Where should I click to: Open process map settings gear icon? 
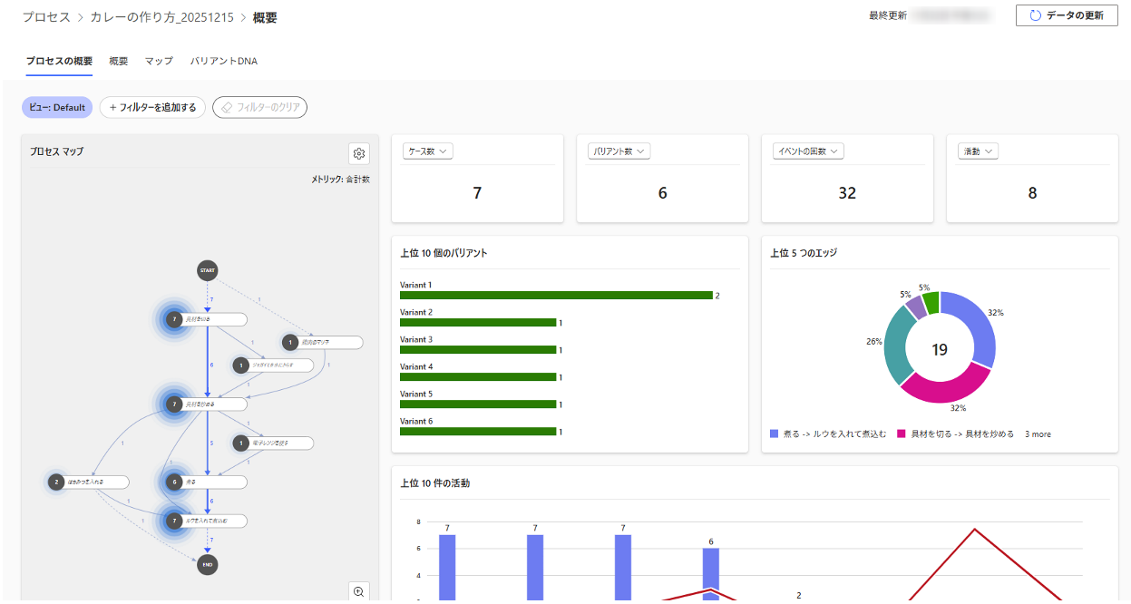(x=358, y=153)
